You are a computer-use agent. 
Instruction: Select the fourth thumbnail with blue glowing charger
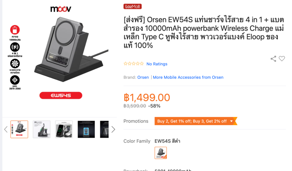[x=86, y=129]
